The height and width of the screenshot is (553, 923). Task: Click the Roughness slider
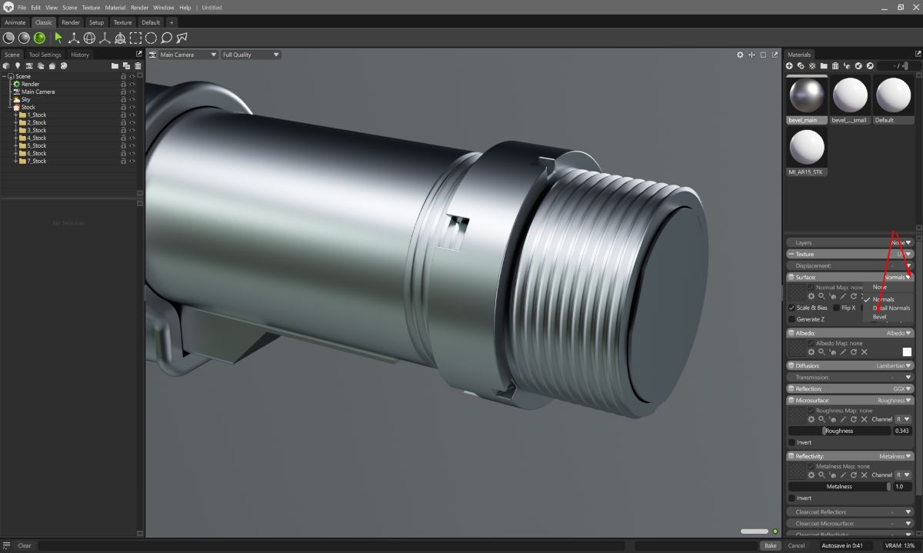click(839, 431)
